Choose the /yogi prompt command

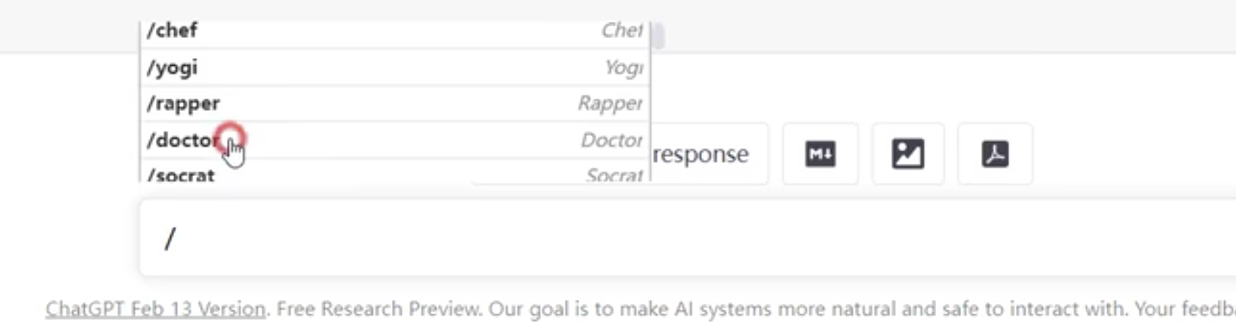[395, 67]
